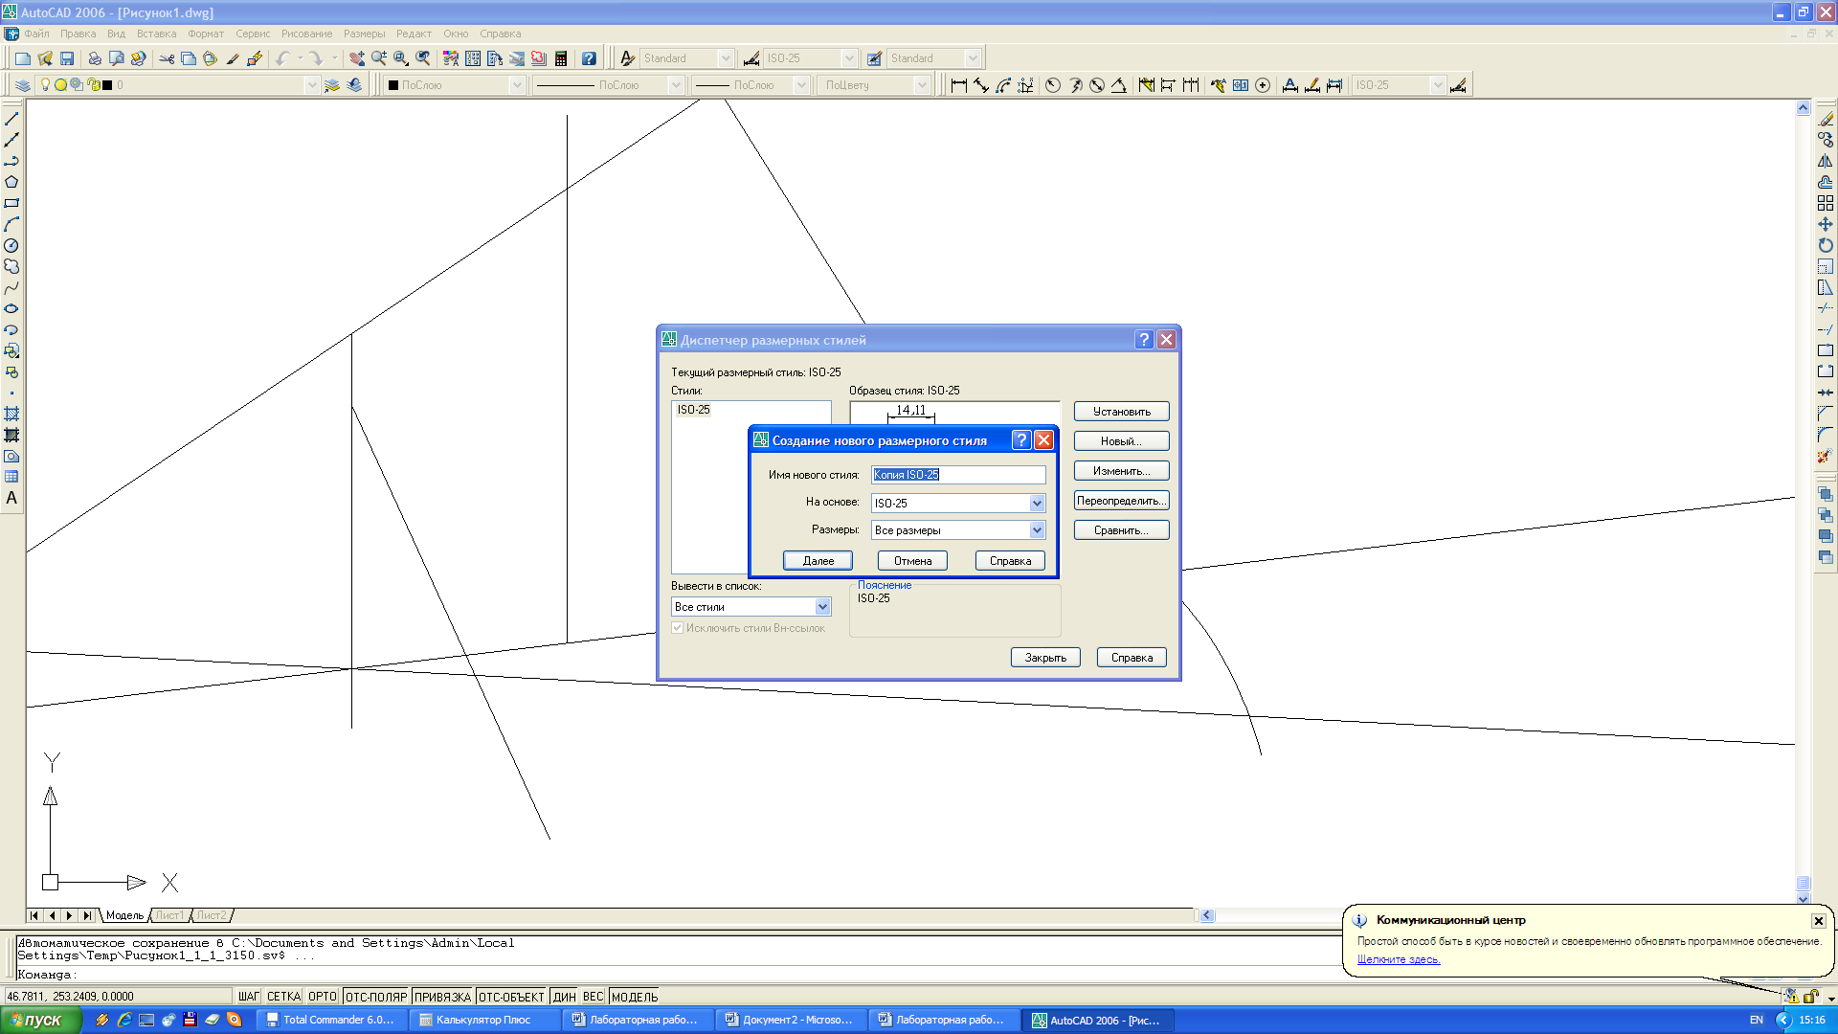Screen dimensions: 1838x1034
Task: Click the Print (plot) icon
Action: (95, 58)
